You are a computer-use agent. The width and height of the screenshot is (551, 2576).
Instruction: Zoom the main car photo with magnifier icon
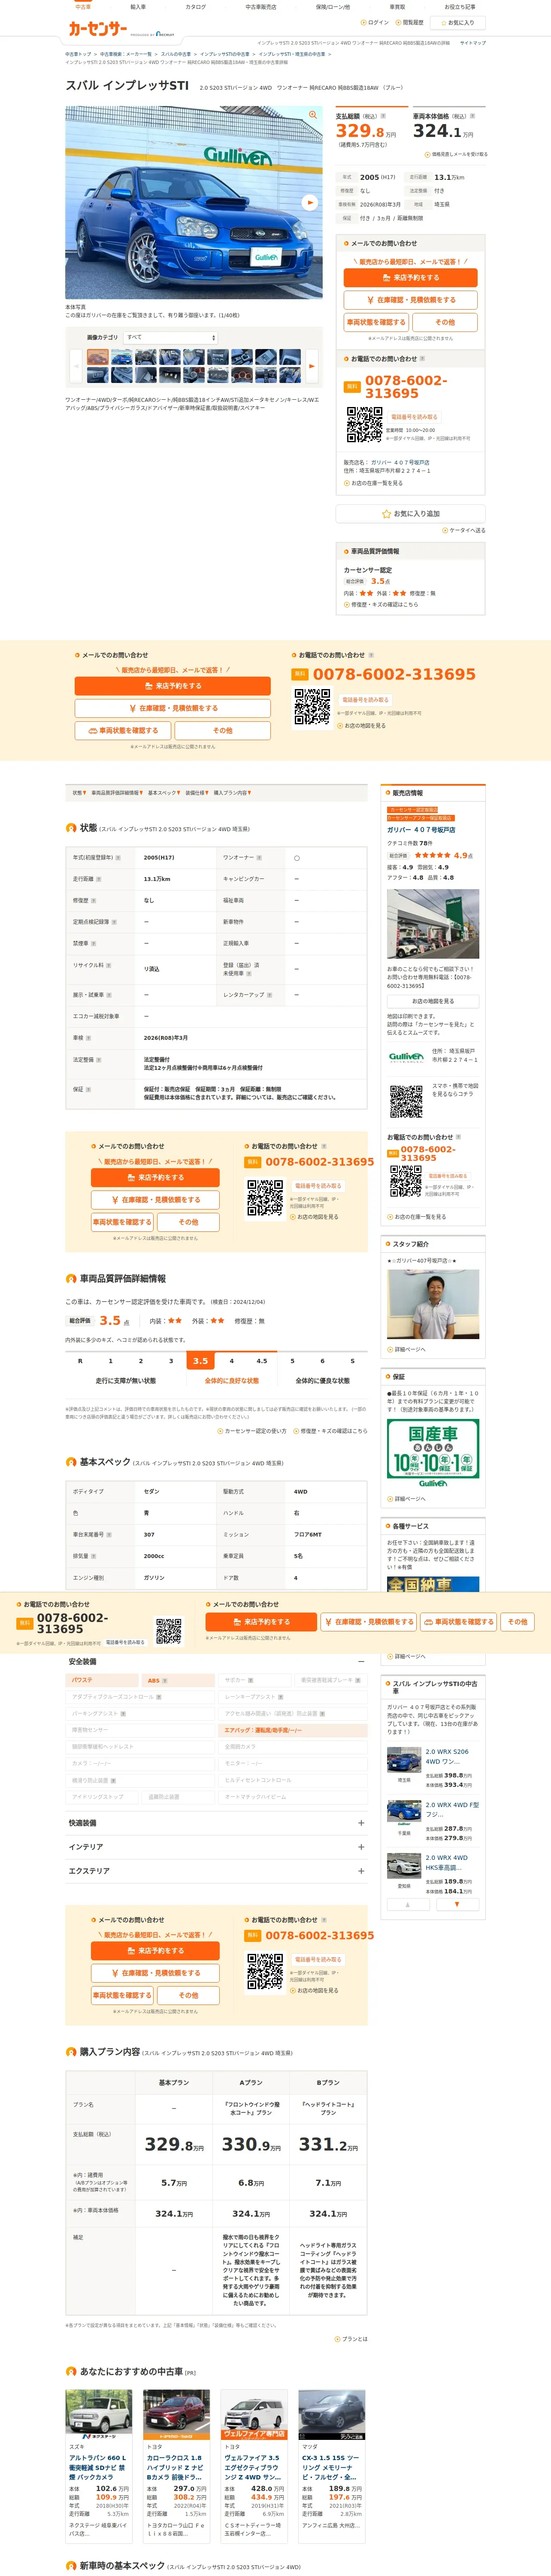click(x=313, y=116)
